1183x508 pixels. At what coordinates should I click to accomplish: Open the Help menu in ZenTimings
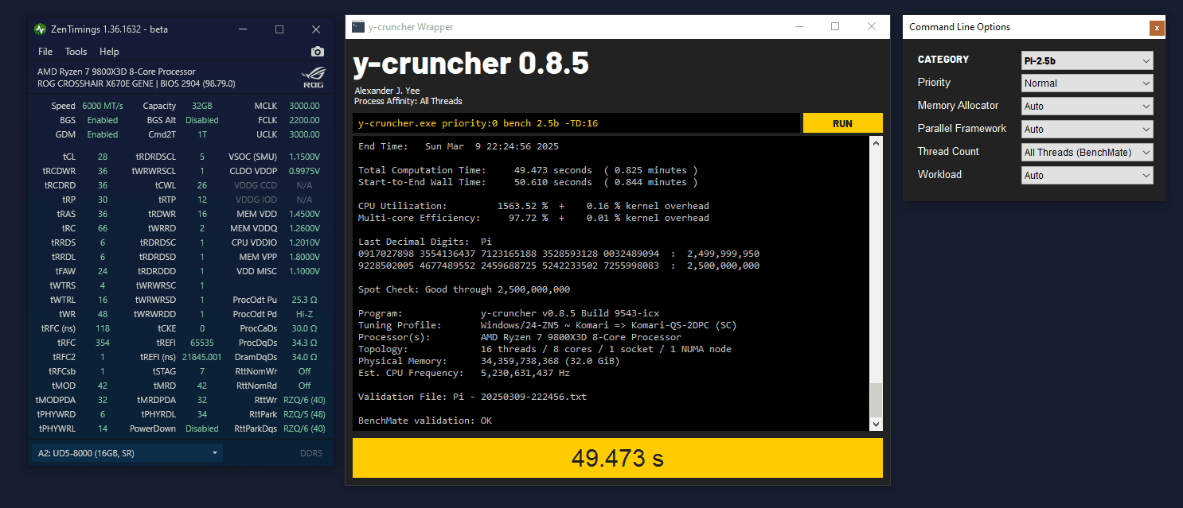coord(109,52)
